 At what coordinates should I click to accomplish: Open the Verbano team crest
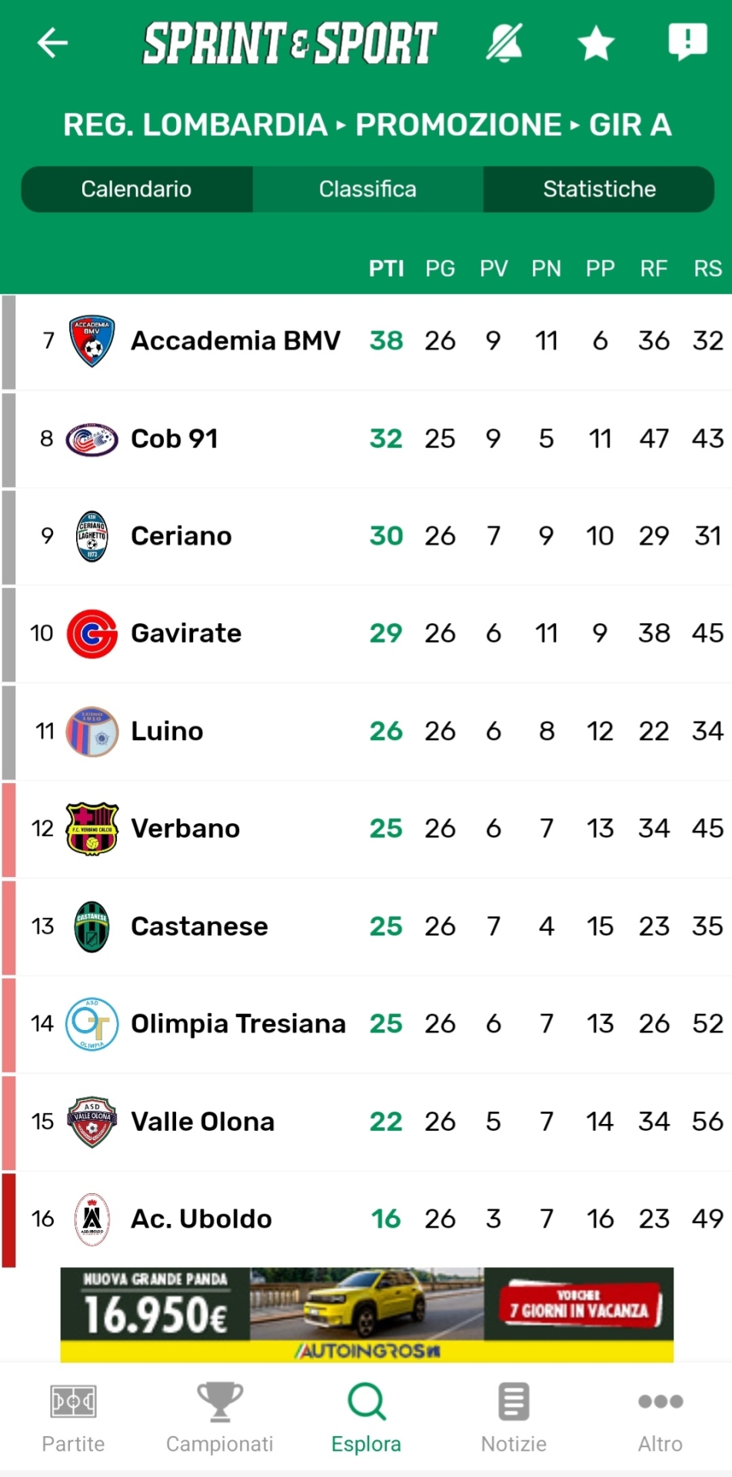click(x=92, y=829)
